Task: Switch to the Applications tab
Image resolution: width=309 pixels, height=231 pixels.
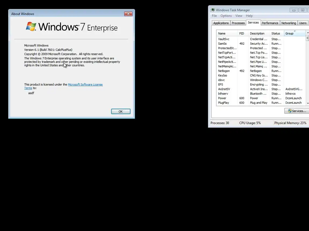Action: 221,23
